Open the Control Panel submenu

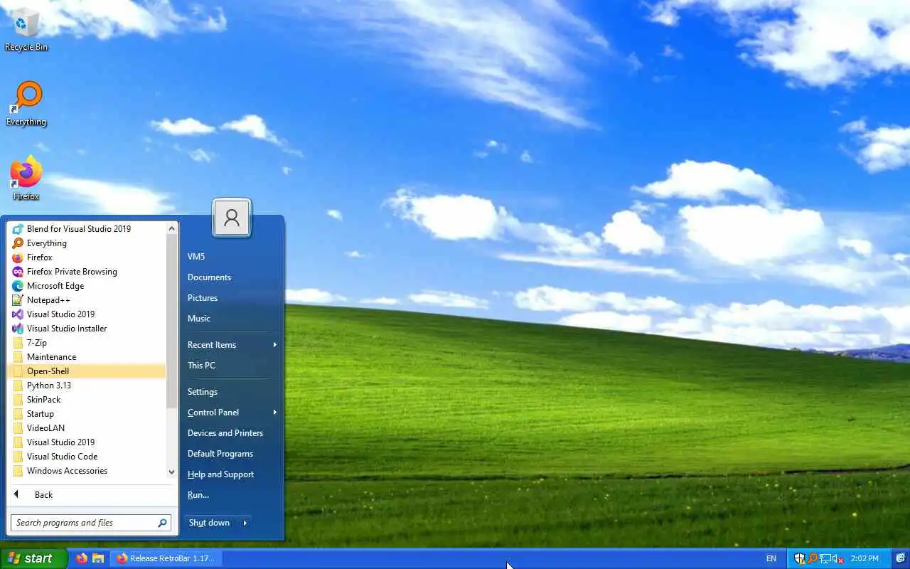(231, 413)
